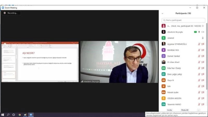Click Akademi Beyoglu's microphone icon
Image resolution: width=208 pixels, height=117 pixels.
click(x=199, y=32)
